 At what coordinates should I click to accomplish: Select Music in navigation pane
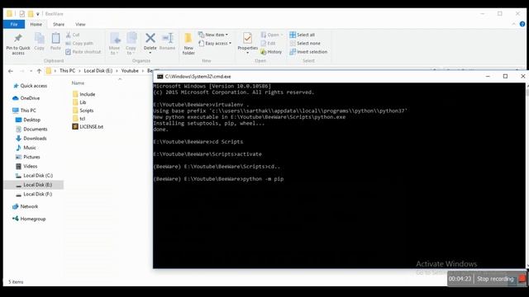pos(30,148)
